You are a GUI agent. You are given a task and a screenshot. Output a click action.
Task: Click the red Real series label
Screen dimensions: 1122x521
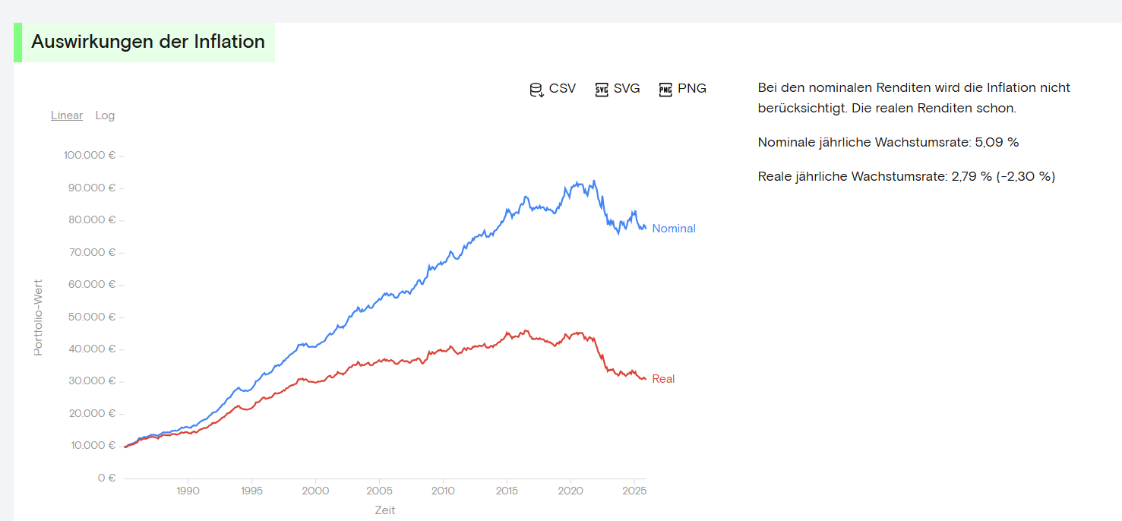pyautogui.click(x=663, y=379)
